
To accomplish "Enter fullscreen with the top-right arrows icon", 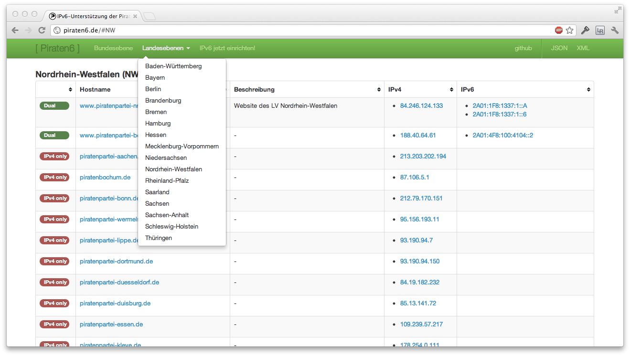I will (619, 10).
